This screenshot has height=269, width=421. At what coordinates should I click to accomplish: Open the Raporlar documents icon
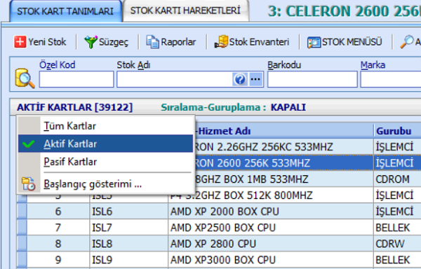point(152,42)
